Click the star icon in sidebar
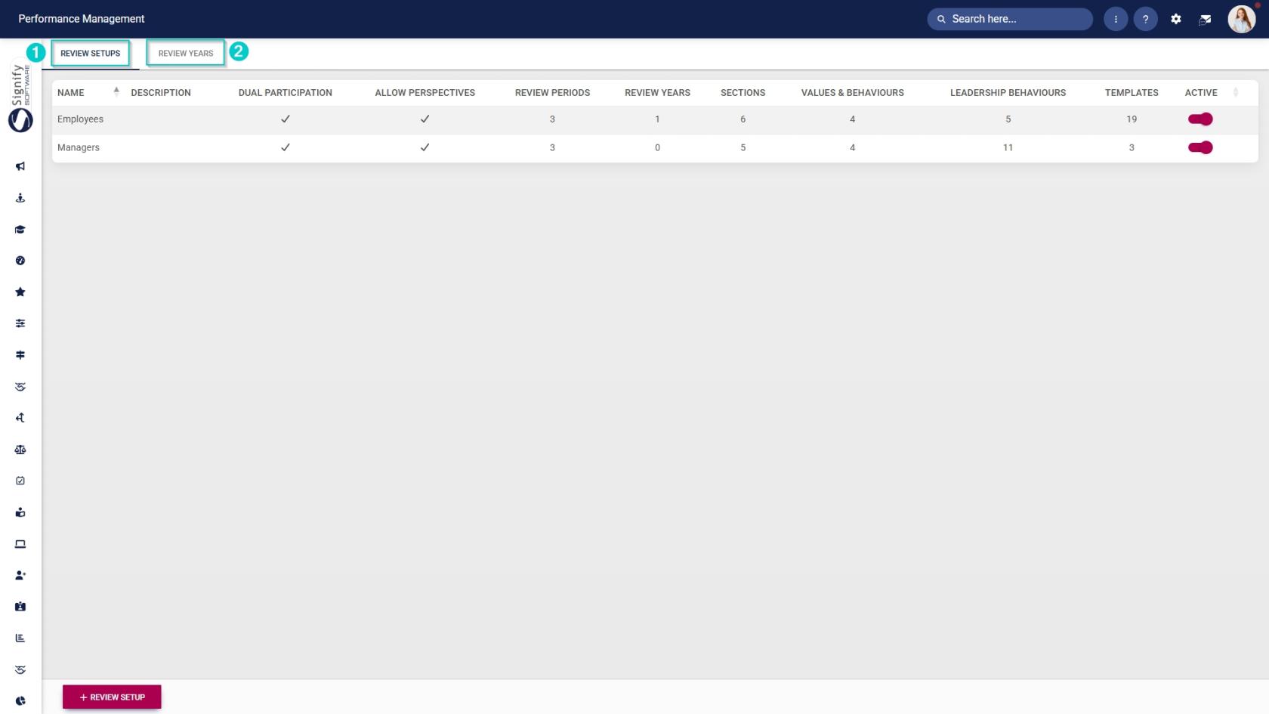This screenshot has height=714, width=1269. click(20, 292)
